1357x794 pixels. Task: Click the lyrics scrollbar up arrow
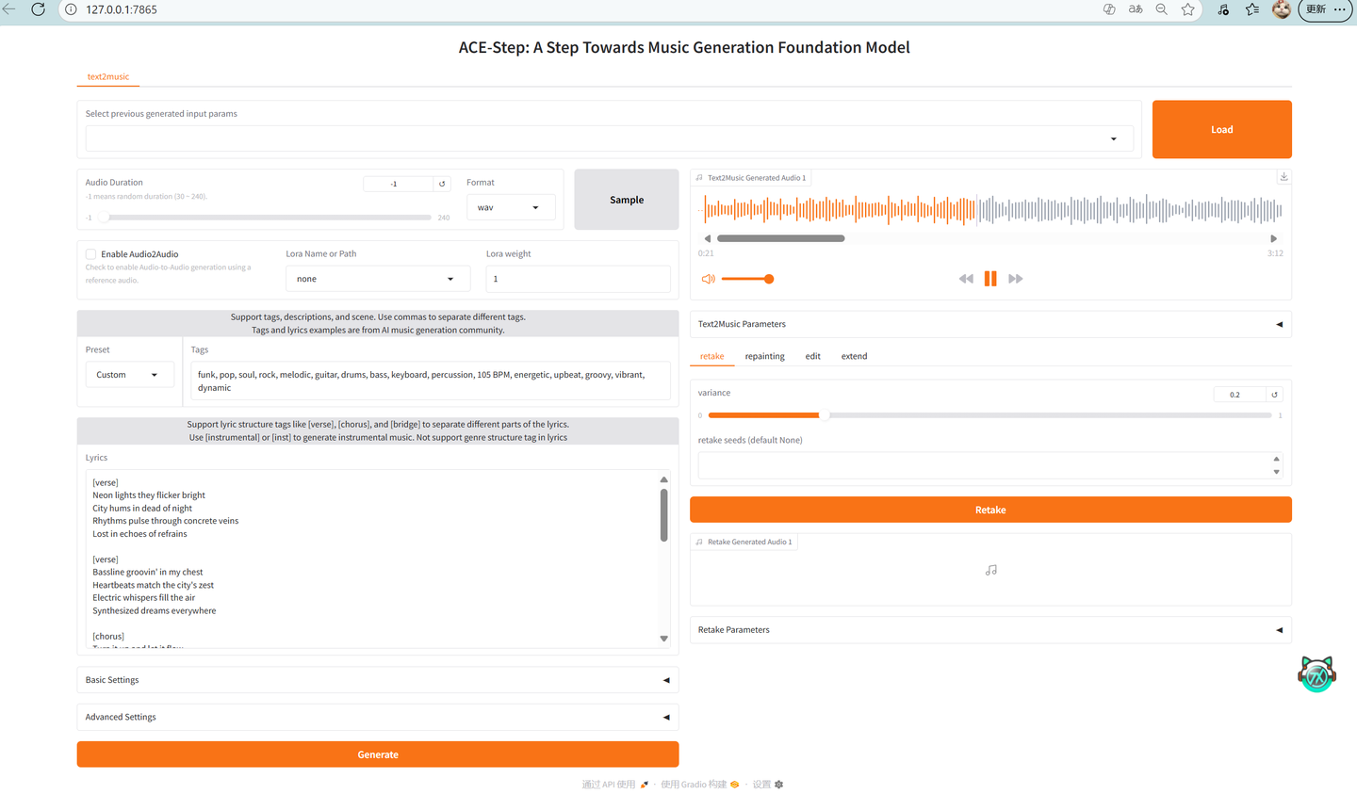(663, 479)
